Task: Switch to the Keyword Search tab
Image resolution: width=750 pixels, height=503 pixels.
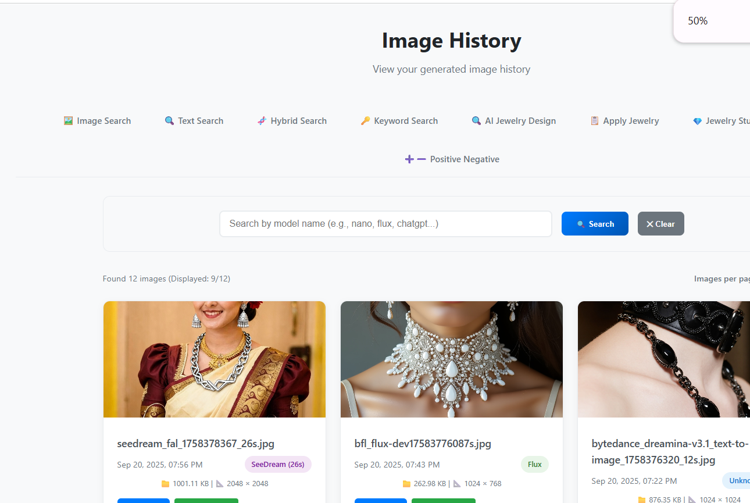Action: pos(405,121)
